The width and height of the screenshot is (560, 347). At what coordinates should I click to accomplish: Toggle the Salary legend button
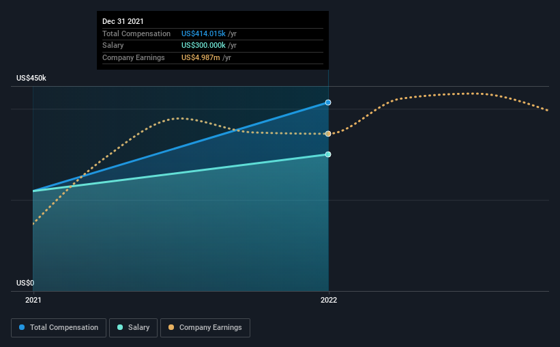[x=133, y=328]
